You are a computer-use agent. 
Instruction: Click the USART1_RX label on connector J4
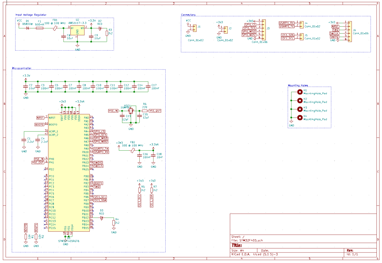[x=286, y=22]
